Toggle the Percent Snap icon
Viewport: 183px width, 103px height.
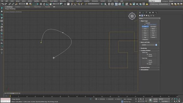click(x=79, y=4)
